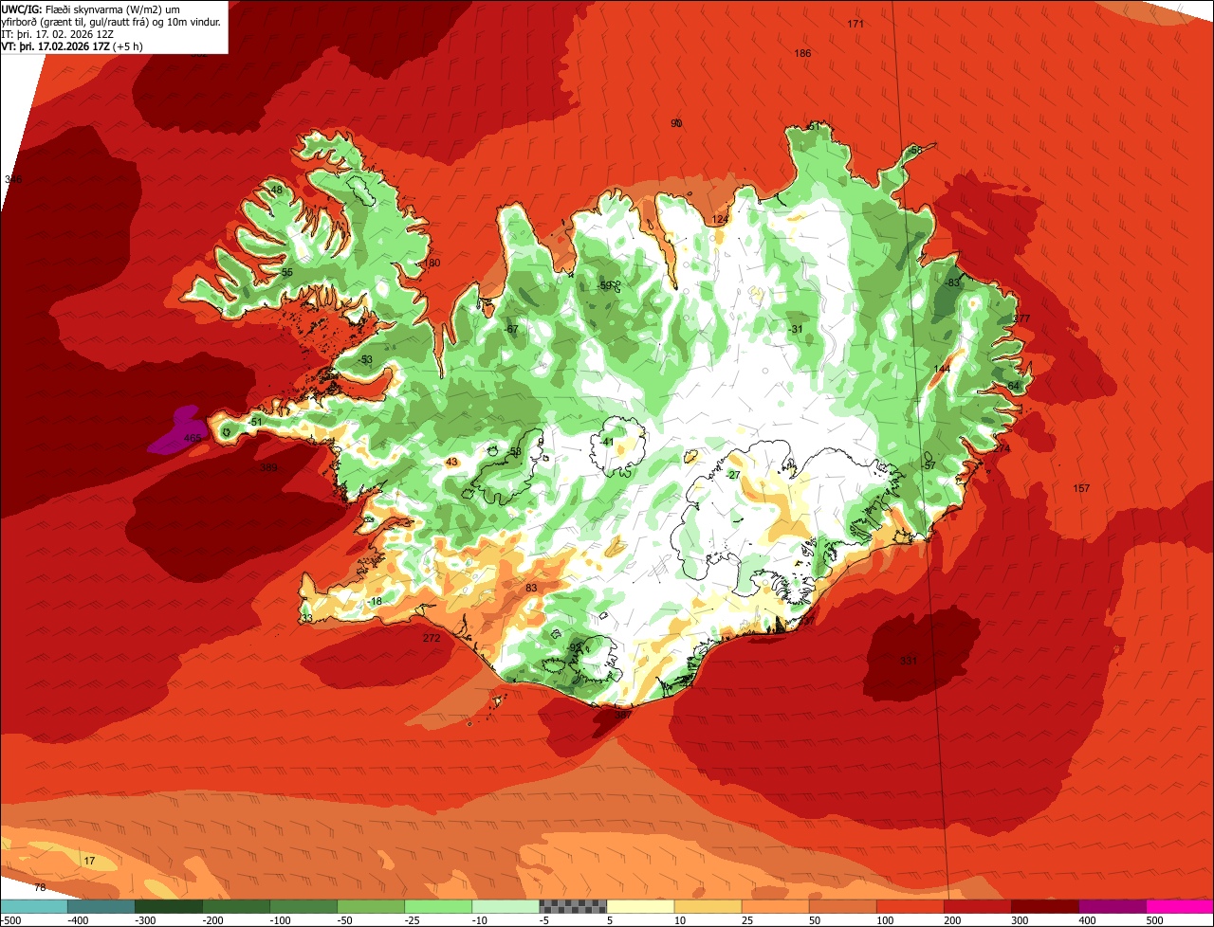Select the pale yellow 5 to 10 legend swatch
1214x927 pixels.
tap(639, 906)
